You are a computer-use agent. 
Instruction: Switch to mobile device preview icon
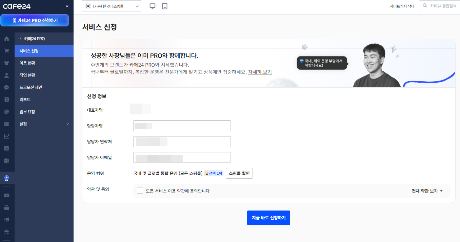[165, 6]
